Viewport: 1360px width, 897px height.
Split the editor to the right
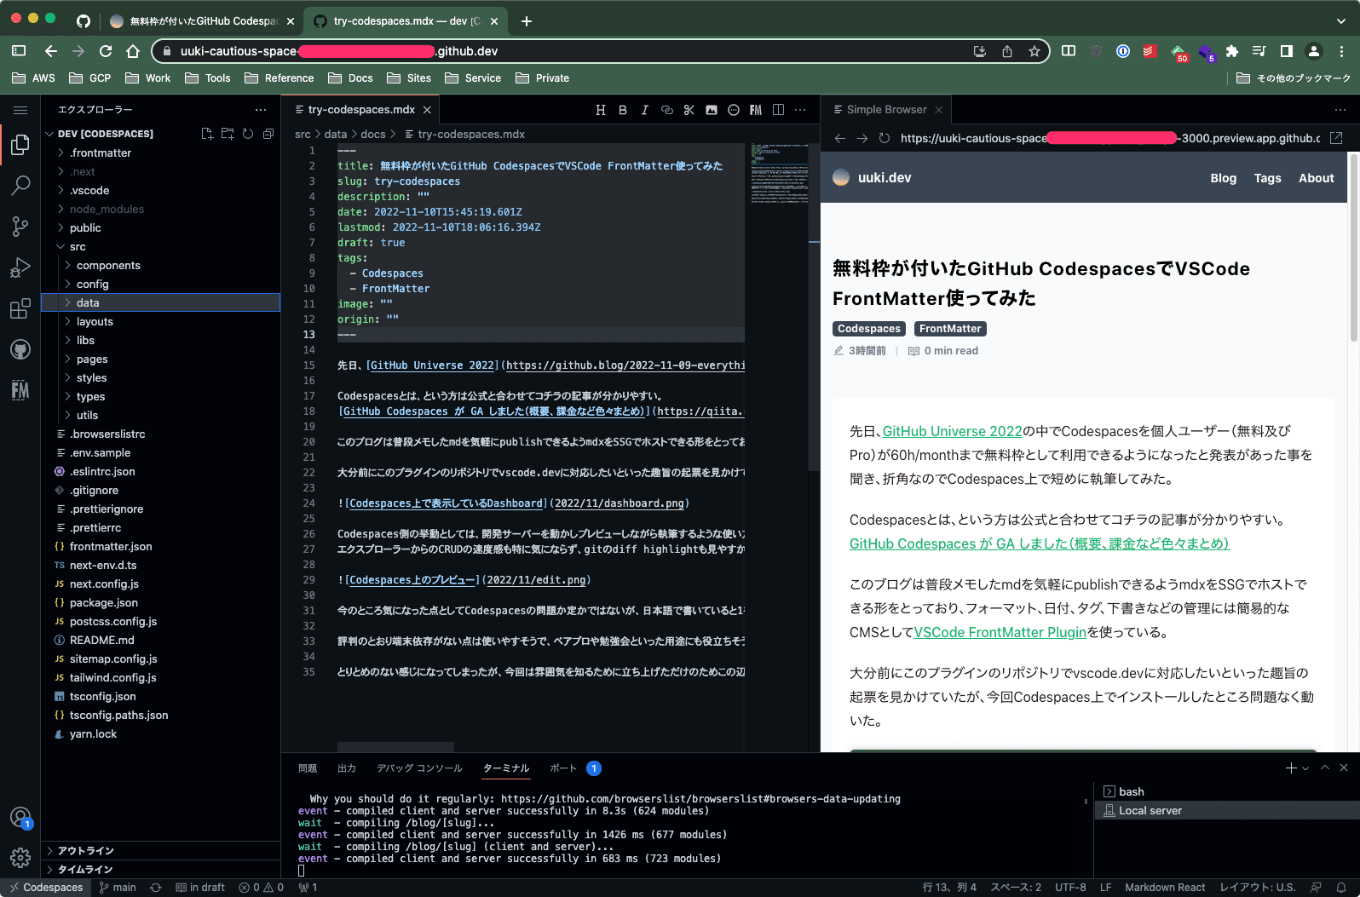point(778,110)
